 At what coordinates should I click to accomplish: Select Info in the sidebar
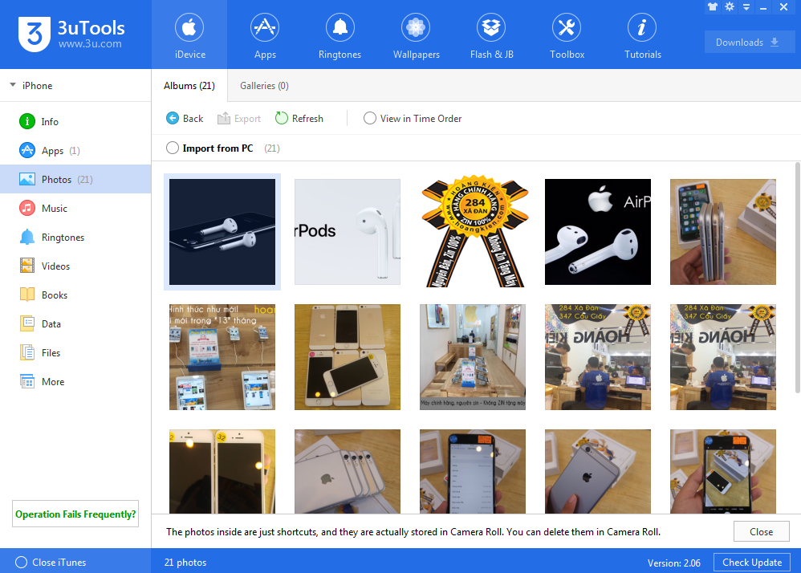click(x=75, y=121)
